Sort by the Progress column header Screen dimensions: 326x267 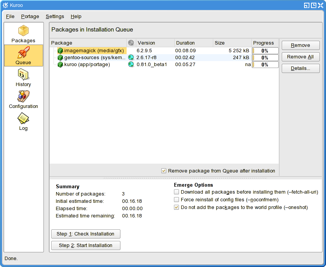pos(265,43)
